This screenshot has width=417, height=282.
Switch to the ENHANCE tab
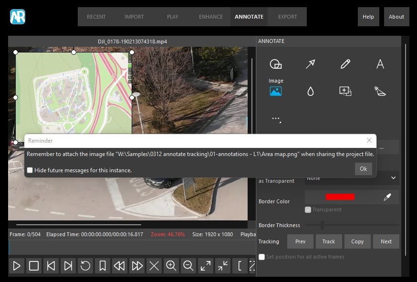(x=211, y=17)
